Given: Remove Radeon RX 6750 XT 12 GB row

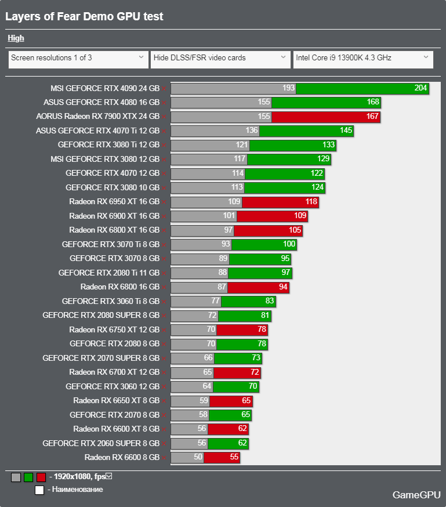Looking at the screenshot, I should pyautogui.click(x=164, y=330).
